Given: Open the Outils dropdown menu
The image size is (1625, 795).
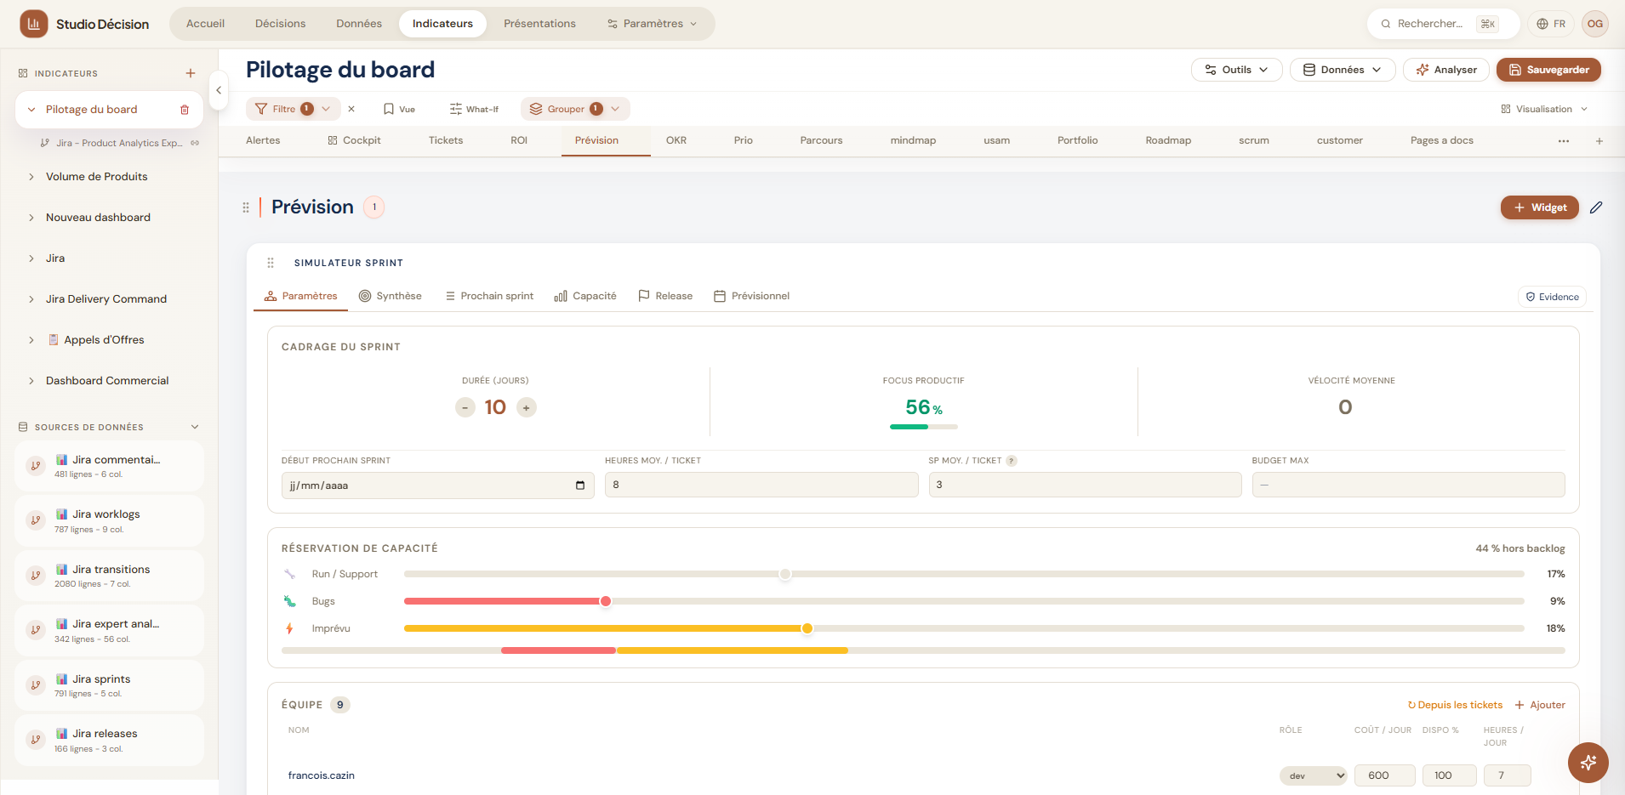Looking at the screenshot, I should (1236, 70).
